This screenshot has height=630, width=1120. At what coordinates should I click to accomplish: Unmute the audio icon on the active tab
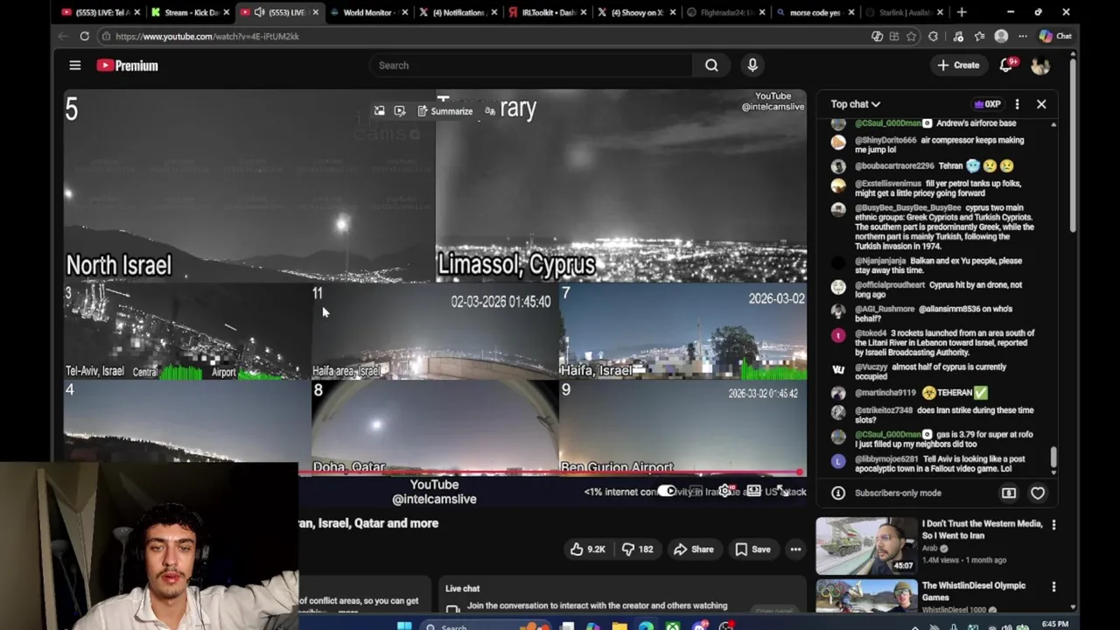260,12
